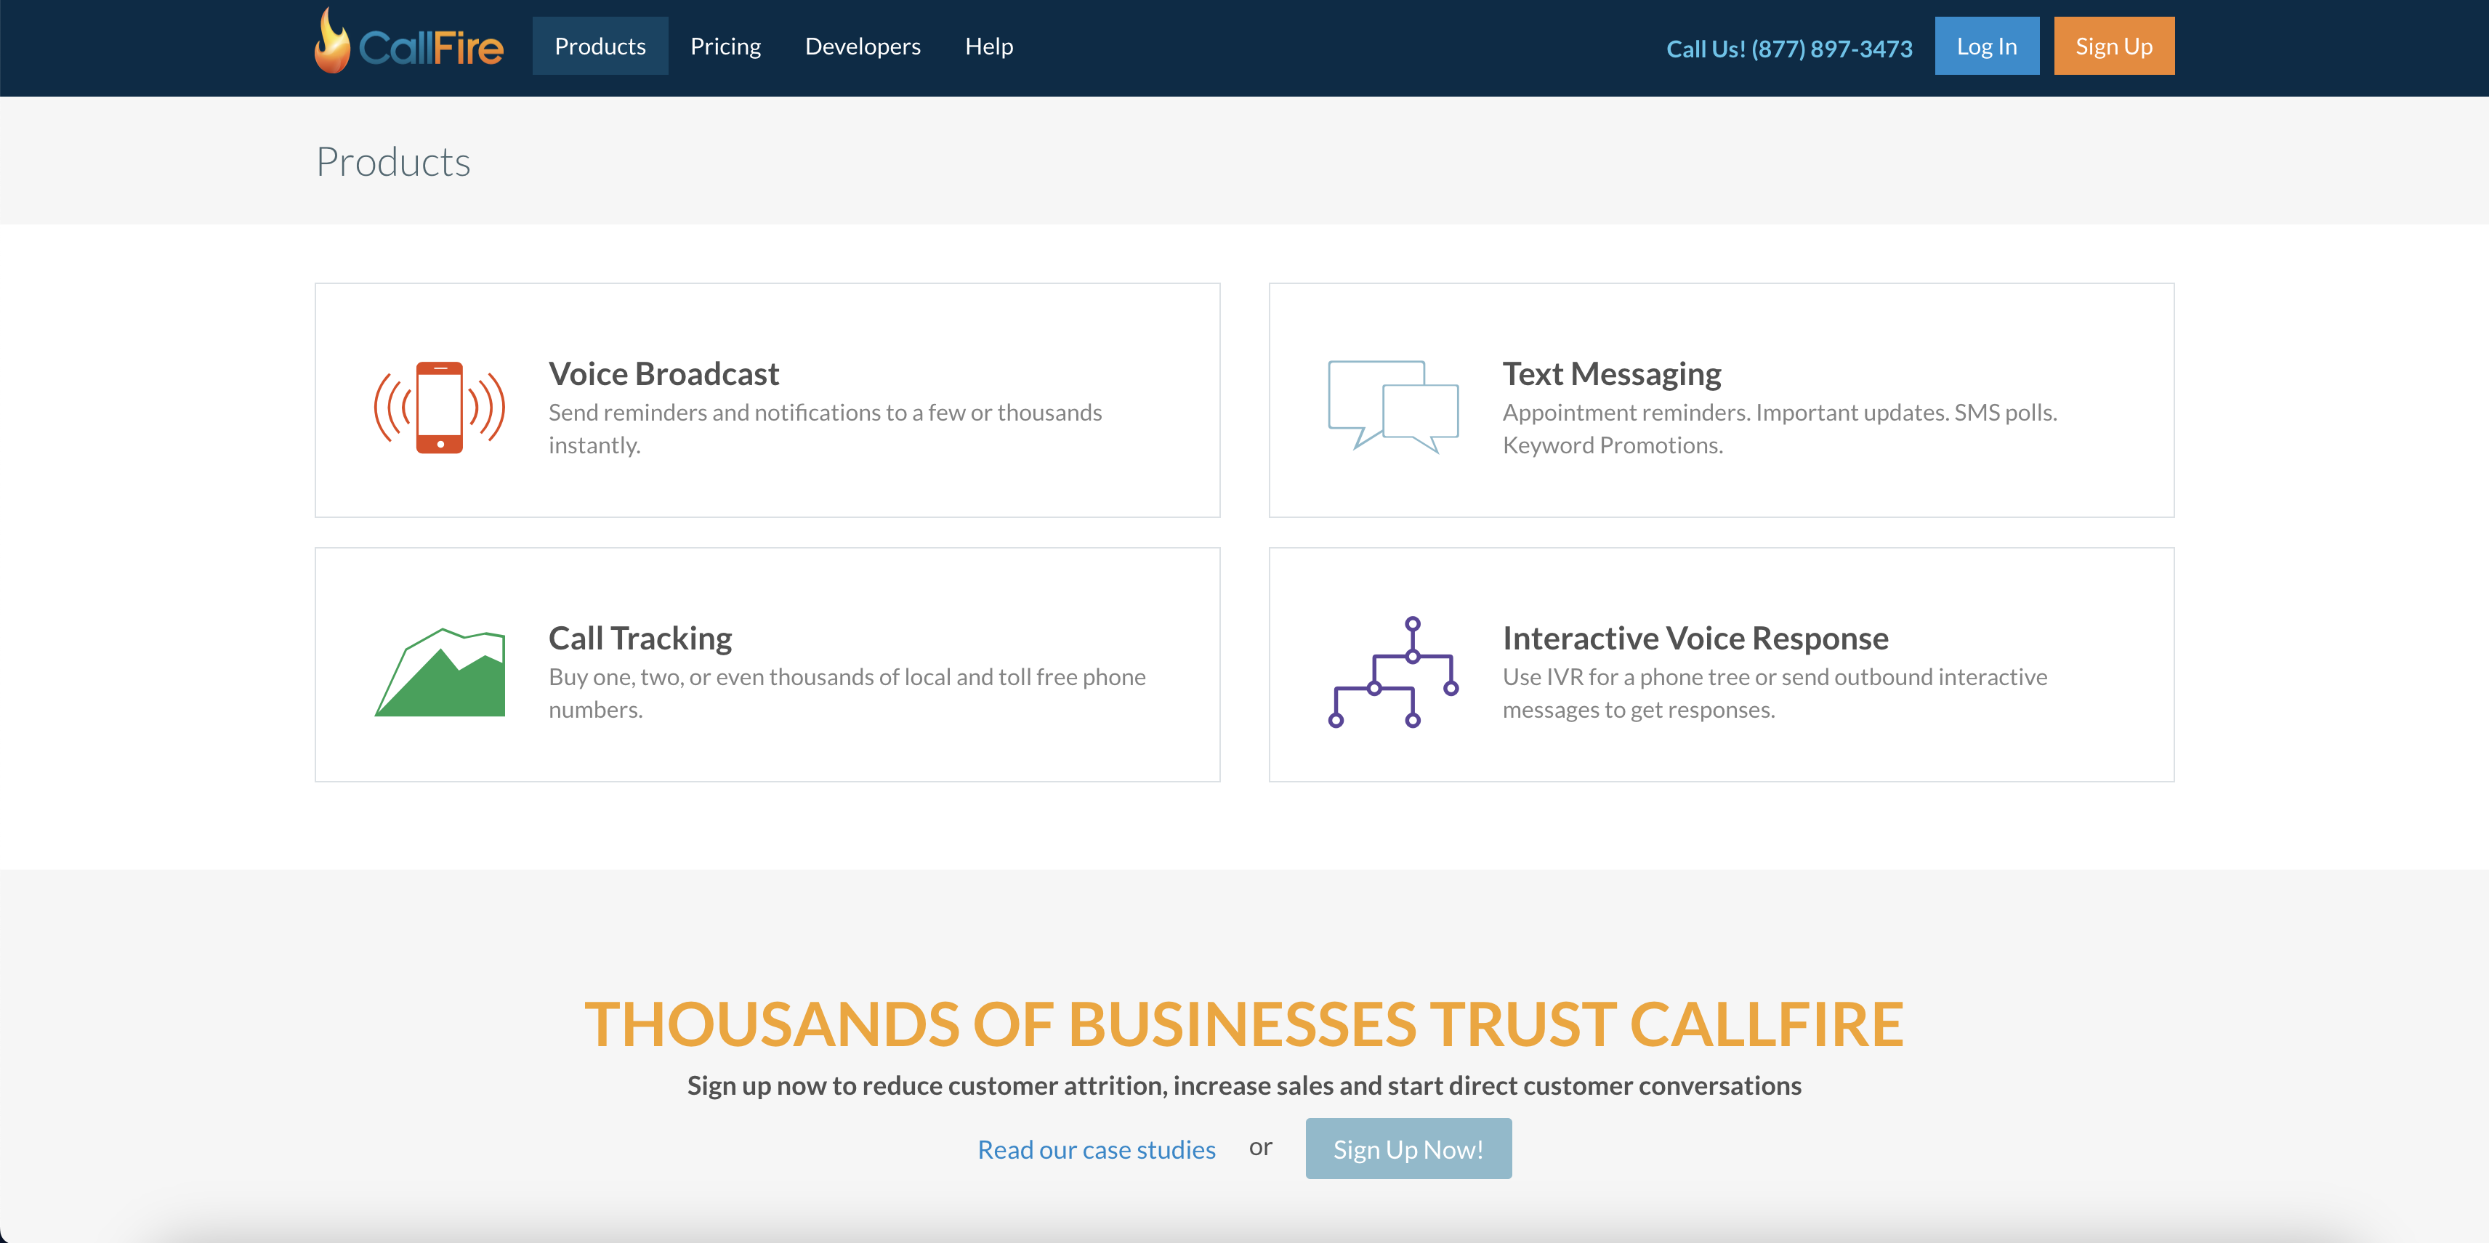Click the orange Sign Up button

pyautogui.click(x=2113, y=45)
